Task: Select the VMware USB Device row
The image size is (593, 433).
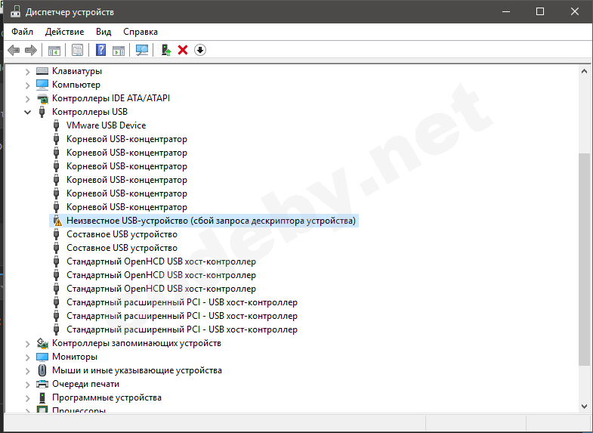Action: tap(106, 125)
